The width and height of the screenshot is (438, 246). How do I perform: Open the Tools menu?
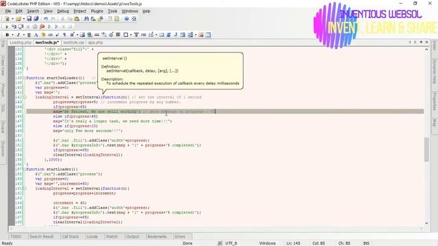[112, 11]
